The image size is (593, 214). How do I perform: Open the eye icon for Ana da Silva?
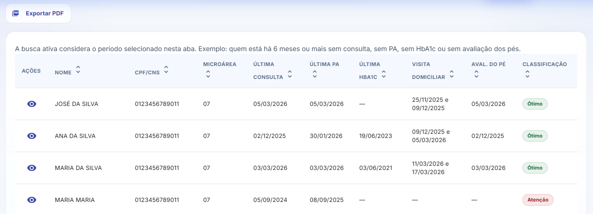click(32, 136)
